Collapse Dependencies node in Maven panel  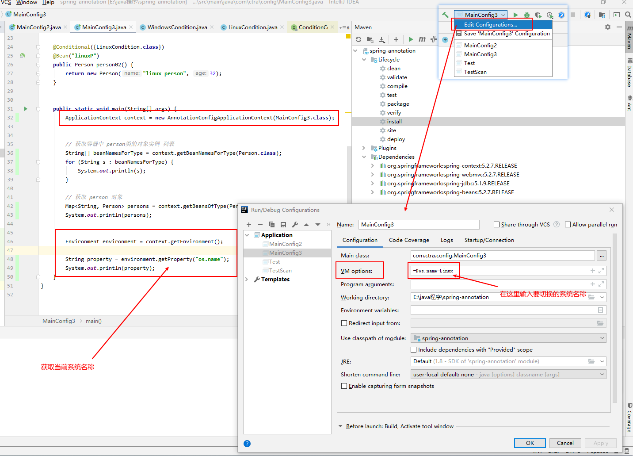coord(364,157)
